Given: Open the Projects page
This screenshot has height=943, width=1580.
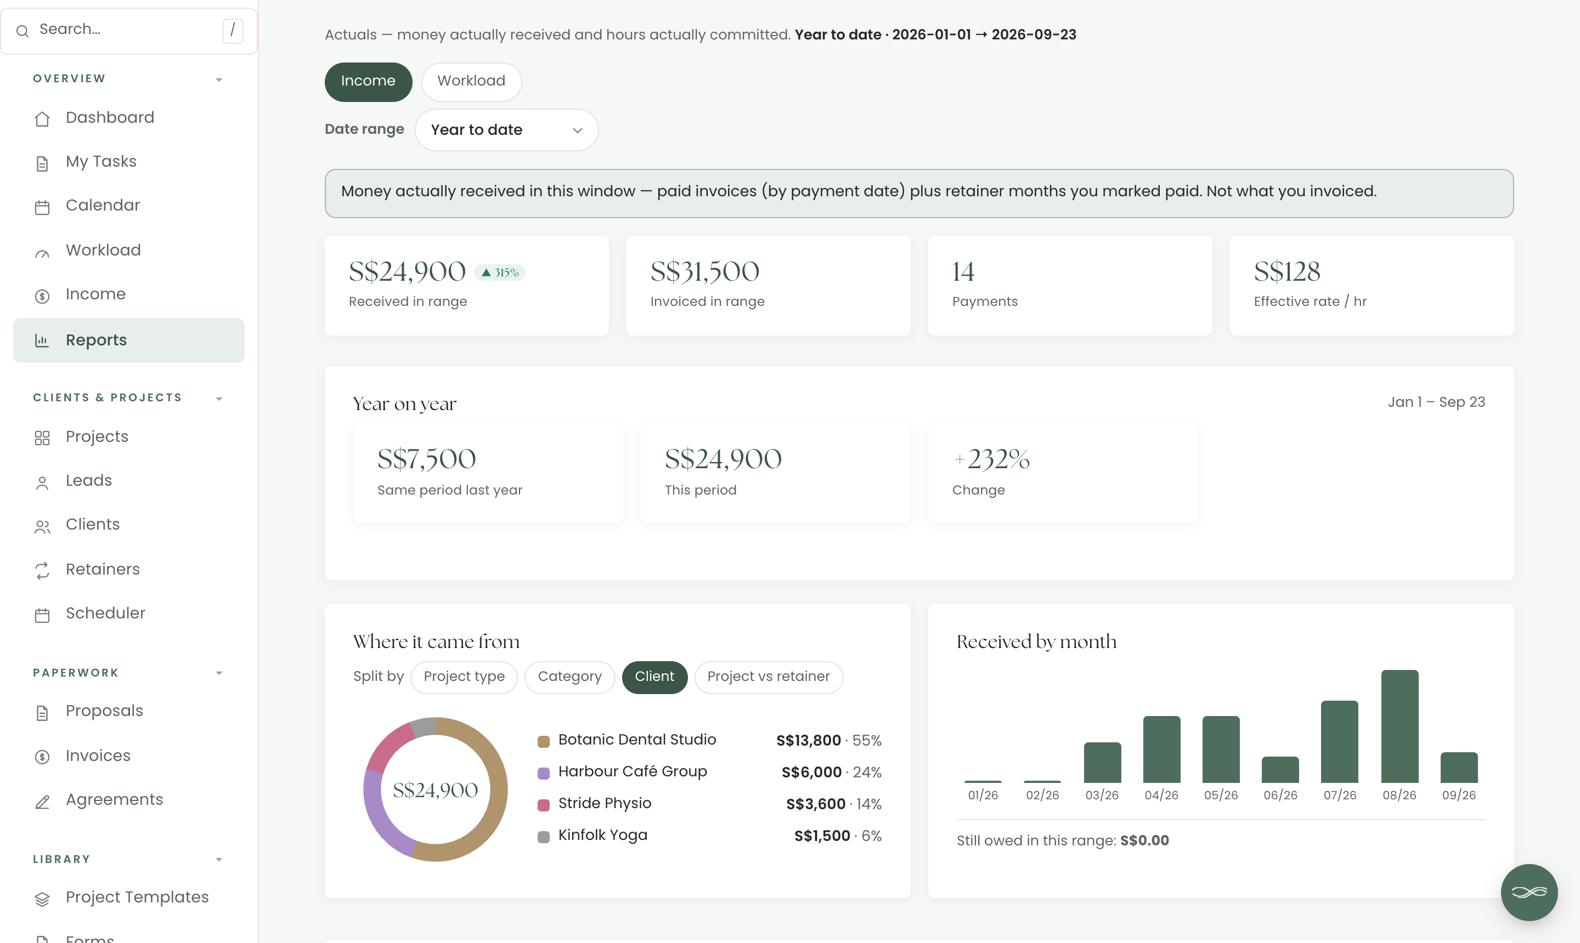Looking at the screenshot, I should [x=128, y=437].
